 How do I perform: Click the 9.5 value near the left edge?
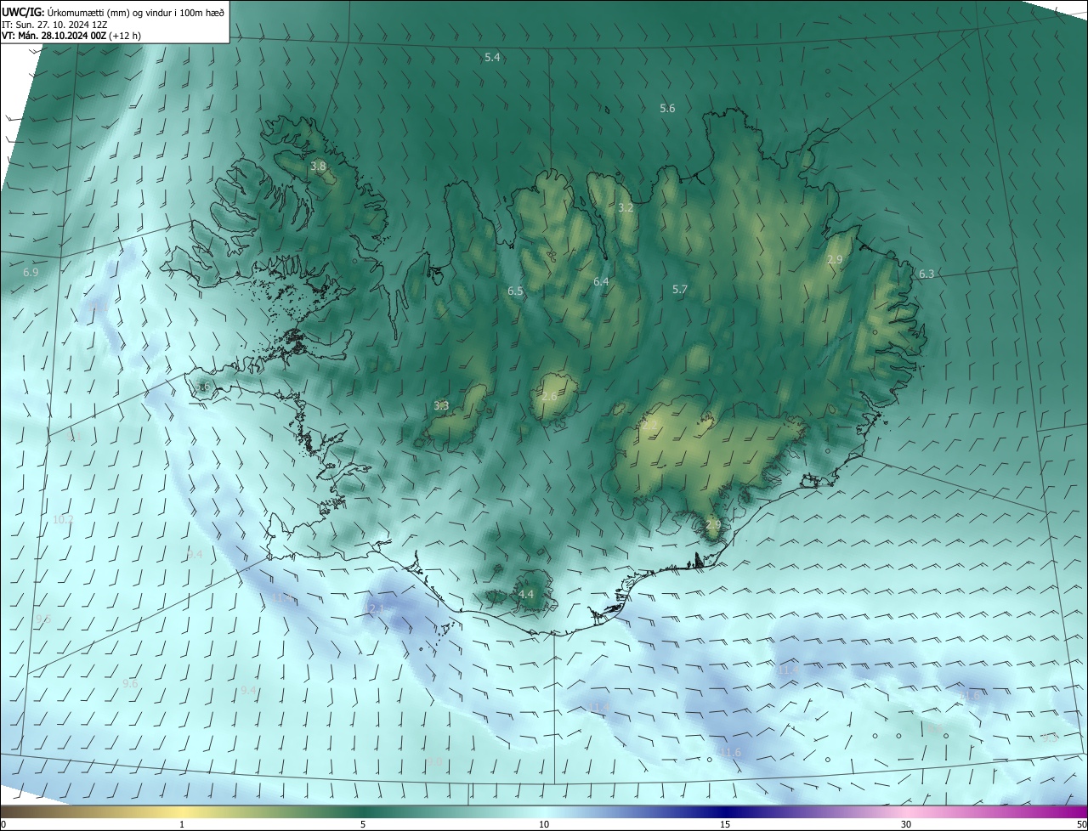tap(43, 619)
